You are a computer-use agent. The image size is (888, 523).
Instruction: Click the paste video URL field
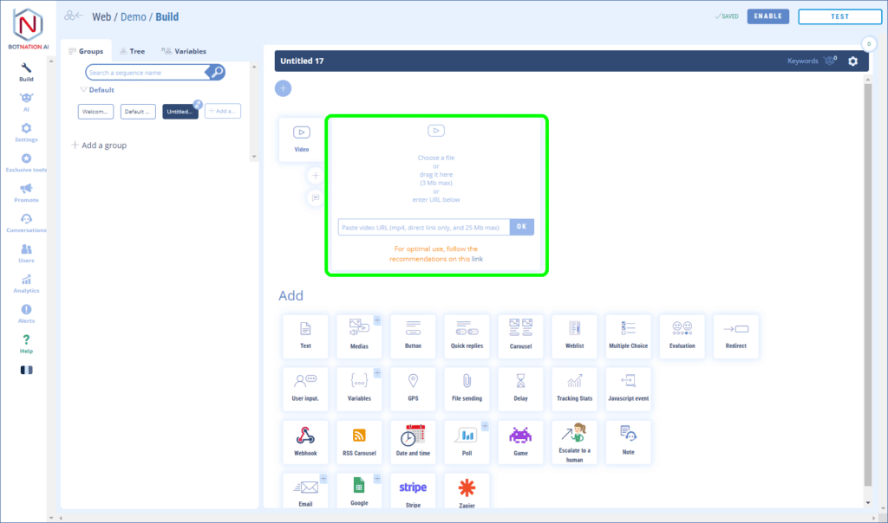423,227
